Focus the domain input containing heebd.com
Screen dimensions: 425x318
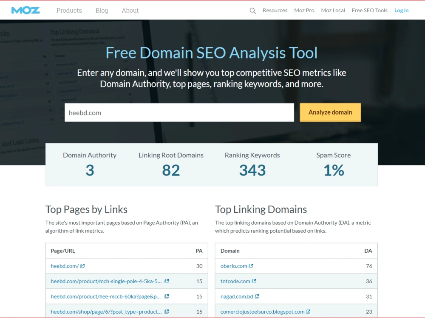point(179,112)
